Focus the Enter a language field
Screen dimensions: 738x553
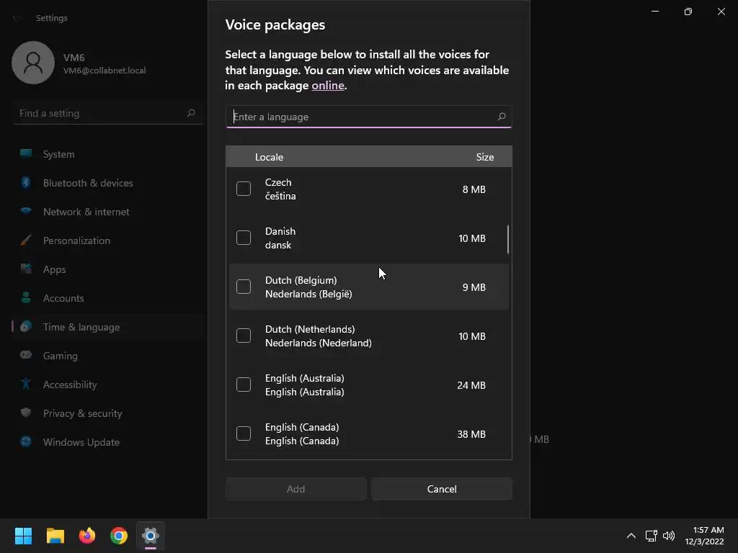(368, 117)
